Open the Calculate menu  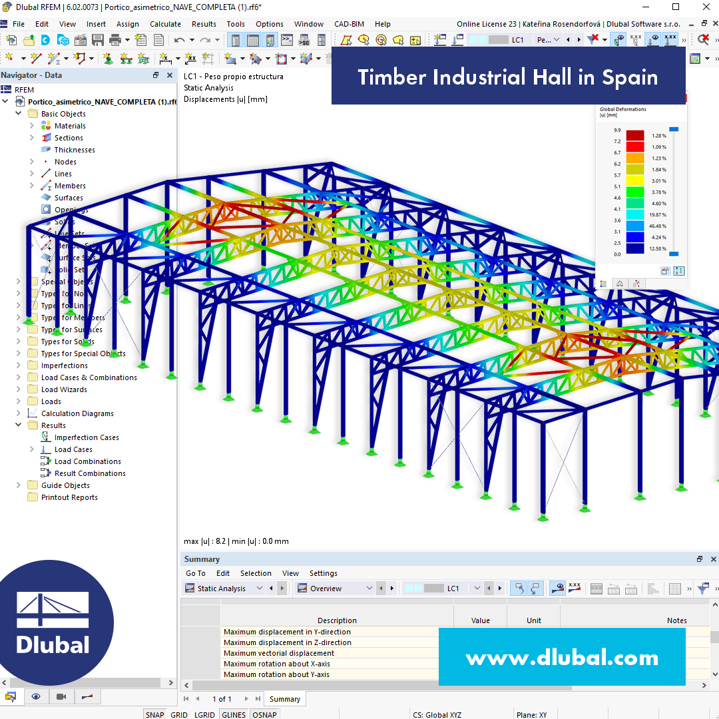165,24
